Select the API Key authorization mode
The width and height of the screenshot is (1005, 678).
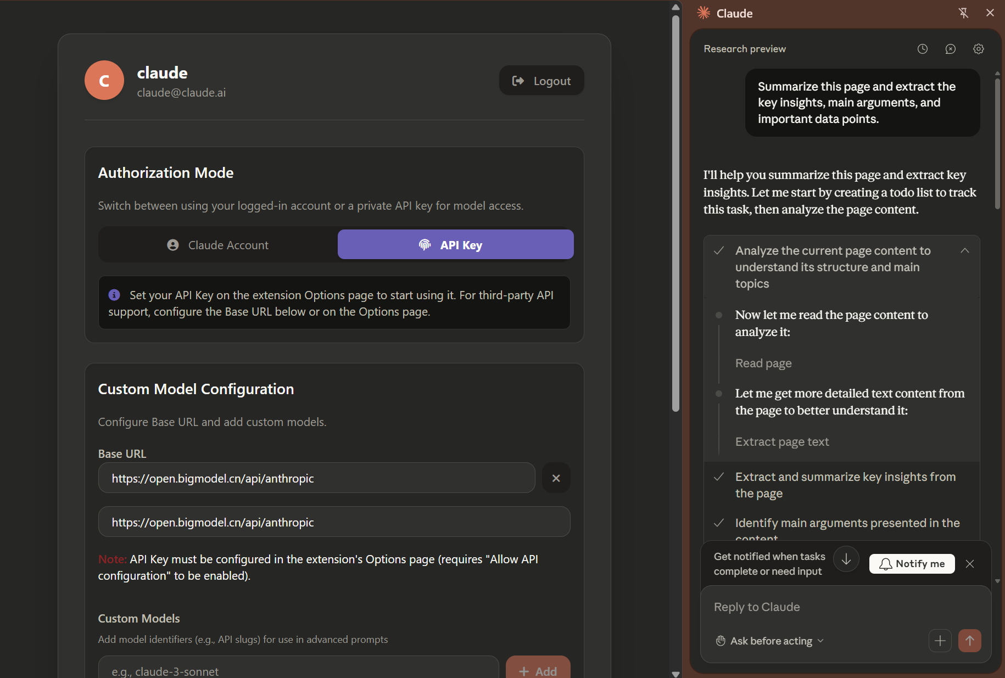tap(455, 245)
